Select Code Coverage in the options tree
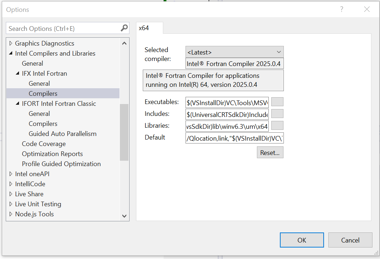Viewport: 380px width, 259px height. coord(43,143)
